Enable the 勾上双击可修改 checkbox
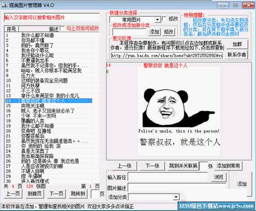256x211 pixels. pyautogui.click(x=62, y=28)
